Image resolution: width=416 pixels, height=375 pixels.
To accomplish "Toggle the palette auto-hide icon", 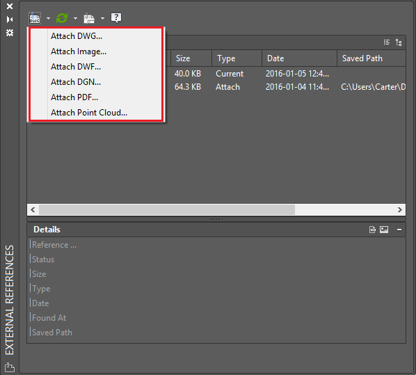I will tap(10, 19).
